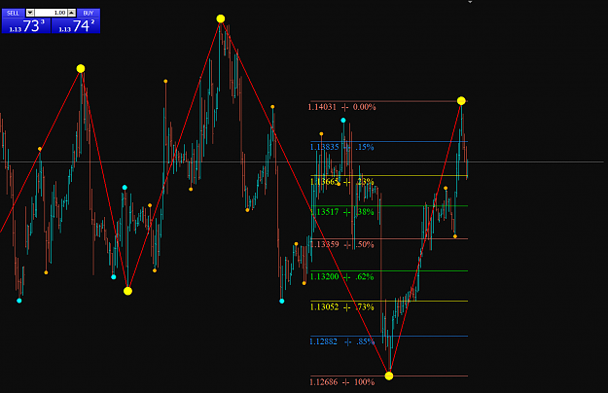608x393 pixels.
Task: Click the volume input field showing 1.00
Action: [x=51, y=13]
